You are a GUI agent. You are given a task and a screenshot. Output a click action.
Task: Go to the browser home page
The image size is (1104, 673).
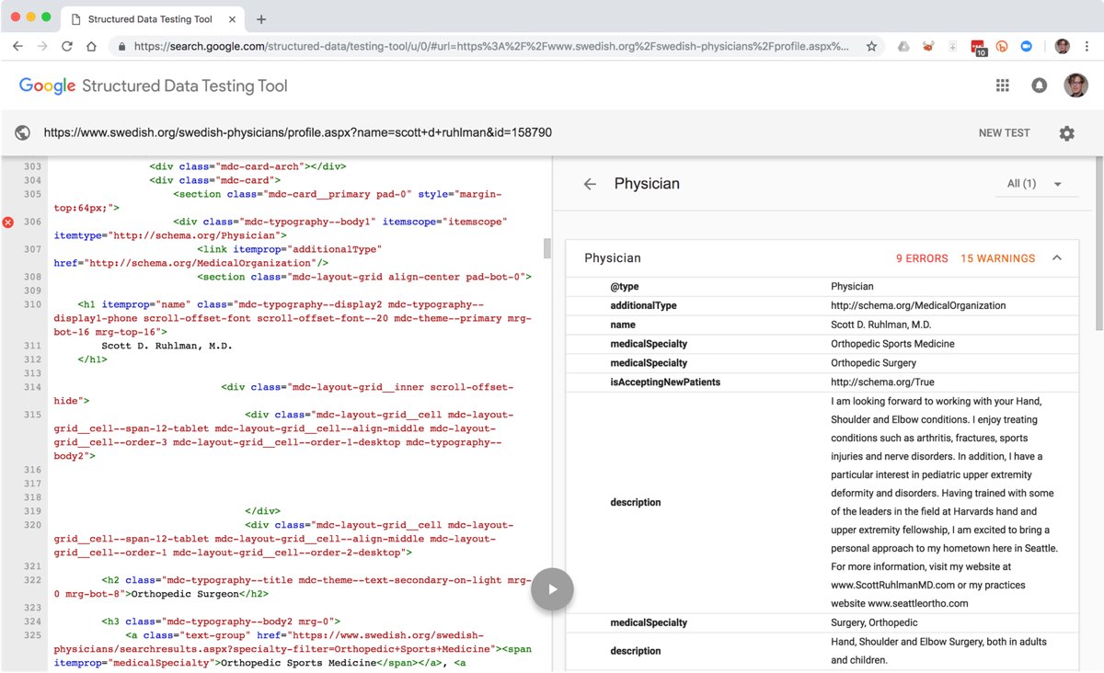[91, 46]
